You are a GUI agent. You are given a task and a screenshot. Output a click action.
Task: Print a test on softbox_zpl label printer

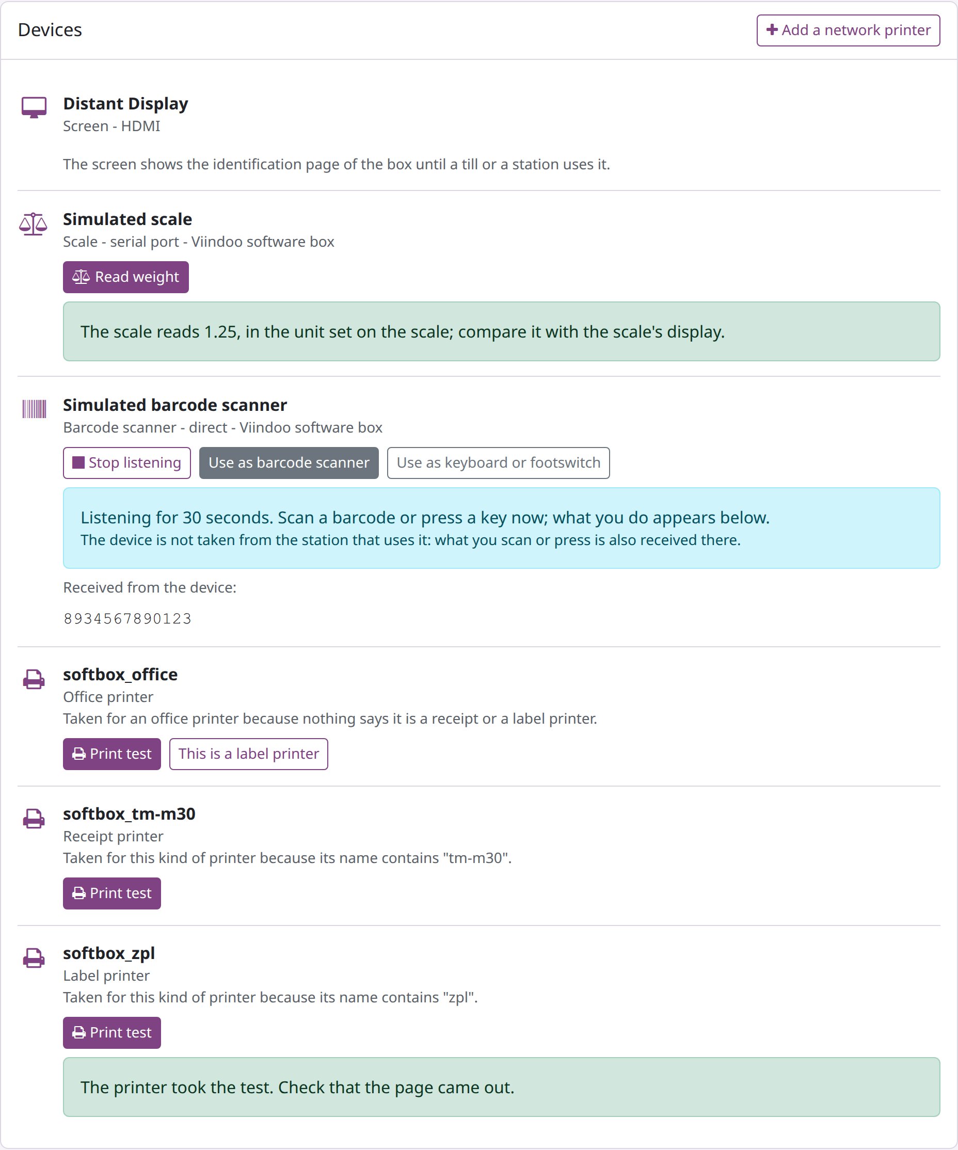111,1033
